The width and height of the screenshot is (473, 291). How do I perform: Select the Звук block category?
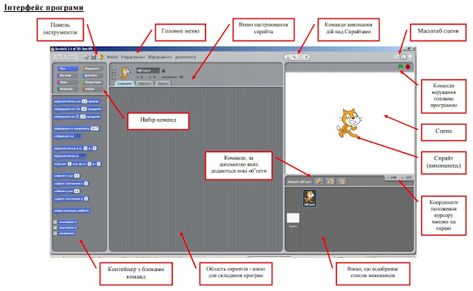click(67, 82)
